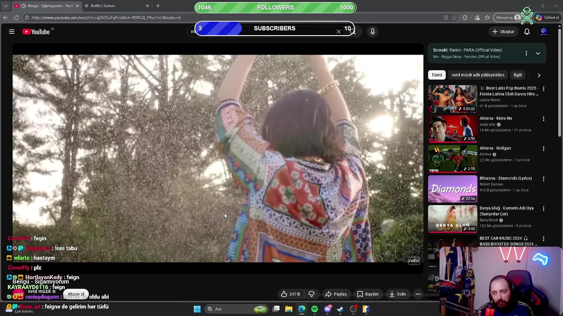Sign in via Oturum aç button
The height and width of the screenshot is (316, 563).
point(508,18)
